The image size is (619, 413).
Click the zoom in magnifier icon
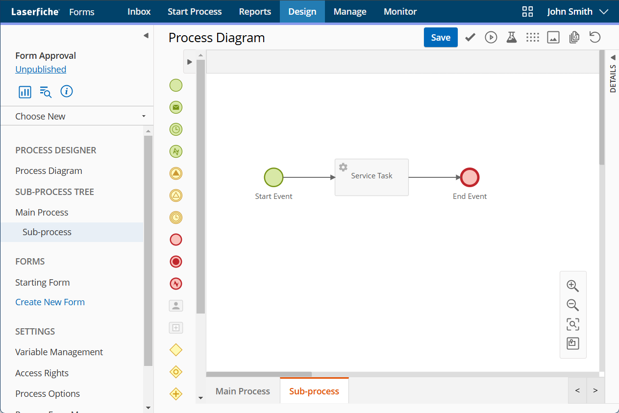(572, 286)
